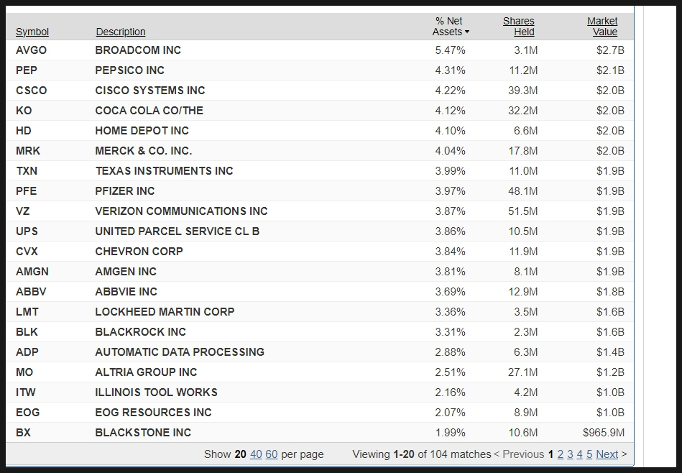Viewport: 682px width, 473px height.
Task: Select the CSCO symbol cell
Action: [32, 91]
